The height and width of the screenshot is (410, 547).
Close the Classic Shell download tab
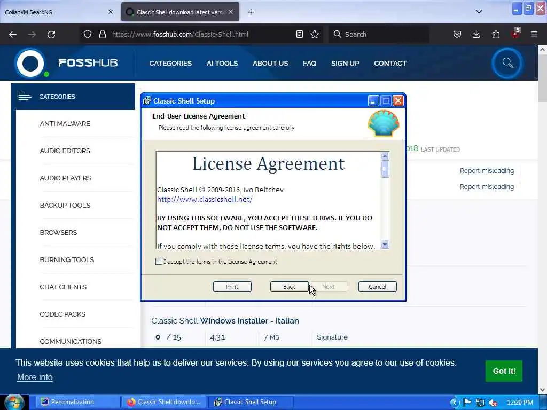click(x=231, y=12)
